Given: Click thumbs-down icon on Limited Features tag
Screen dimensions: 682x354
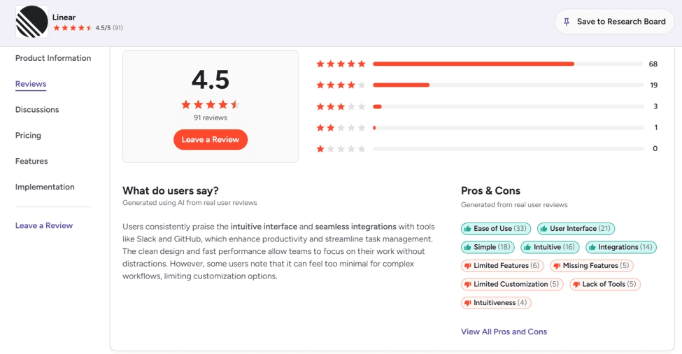Looking at the screenshot, I should pyautogui.click(x=467, y=266).
